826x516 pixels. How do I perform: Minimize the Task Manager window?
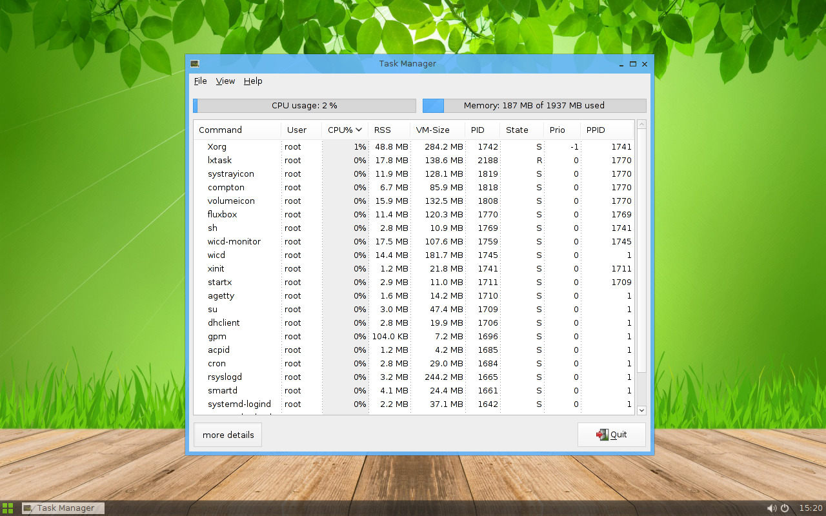[x=621, y=64]
